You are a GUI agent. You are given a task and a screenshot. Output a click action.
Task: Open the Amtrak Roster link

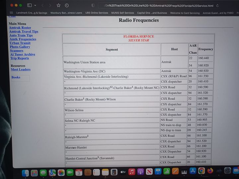tap(20, 28)
